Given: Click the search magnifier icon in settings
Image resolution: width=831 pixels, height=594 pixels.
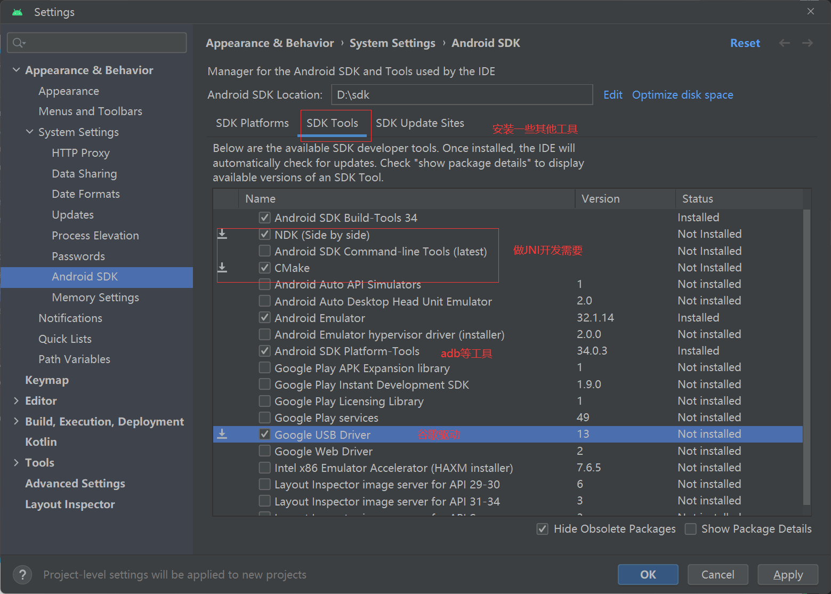Looking at the screenshot, I should click(19, 43).
